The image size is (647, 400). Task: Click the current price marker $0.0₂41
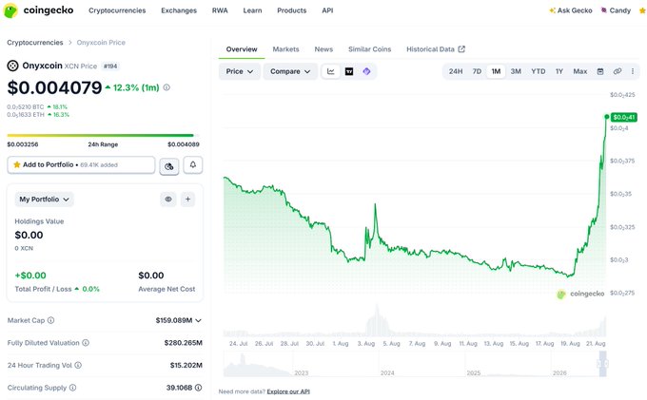[x=624, y=118]
